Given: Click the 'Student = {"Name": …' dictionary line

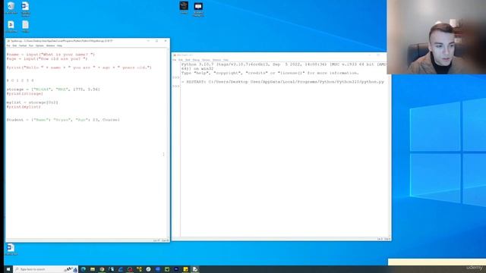Looking at the screenshot, I should tap(63, 120).
